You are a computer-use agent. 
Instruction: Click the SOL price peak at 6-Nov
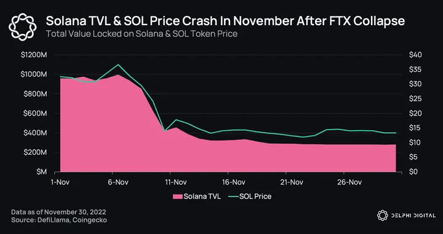point(118,64)
